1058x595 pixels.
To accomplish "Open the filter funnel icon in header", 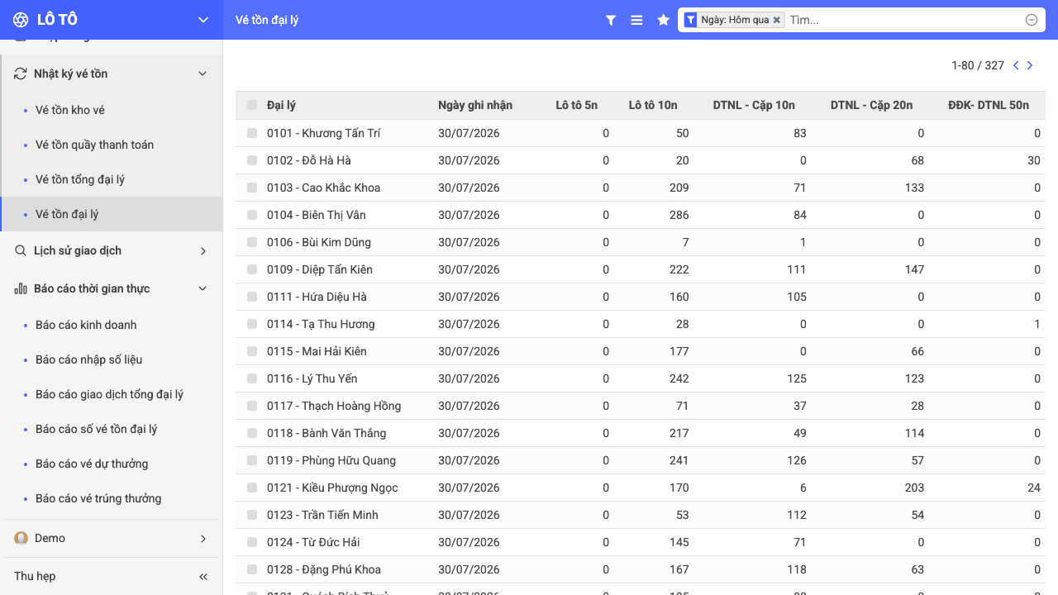I will (x=611, y=20).
